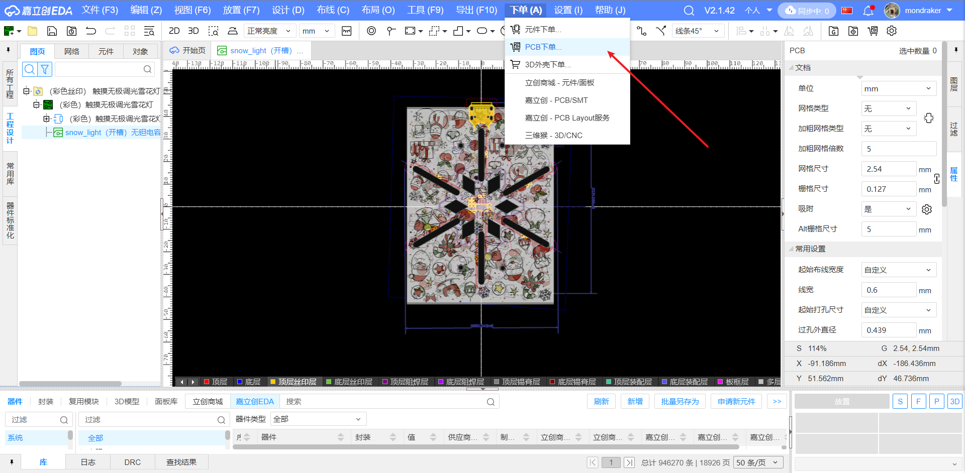Click the F preview toggle button
The image size is (965, 473).
point(918,402)
